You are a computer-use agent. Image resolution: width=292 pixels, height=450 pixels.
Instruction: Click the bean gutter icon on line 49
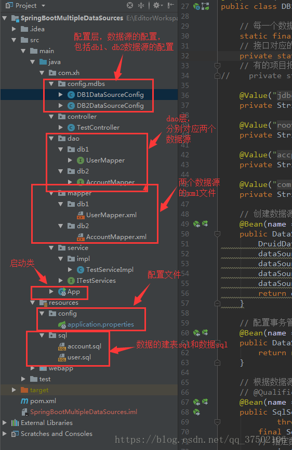coord(196,224)
